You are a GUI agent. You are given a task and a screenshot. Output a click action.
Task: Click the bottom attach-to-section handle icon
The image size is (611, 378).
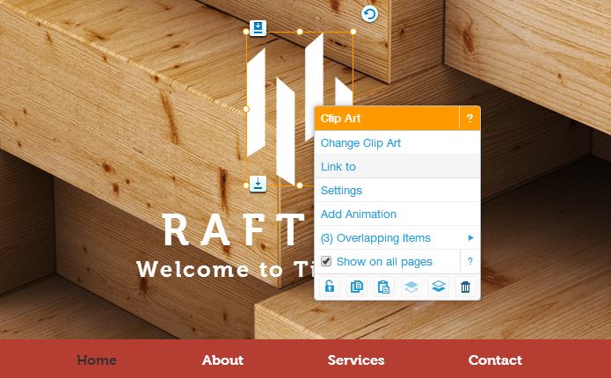258,184
